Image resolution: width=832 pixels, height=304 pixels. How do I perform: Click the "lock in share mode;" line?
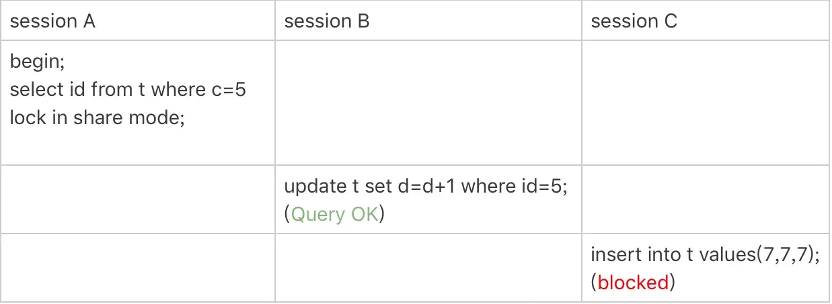(98, 117)
